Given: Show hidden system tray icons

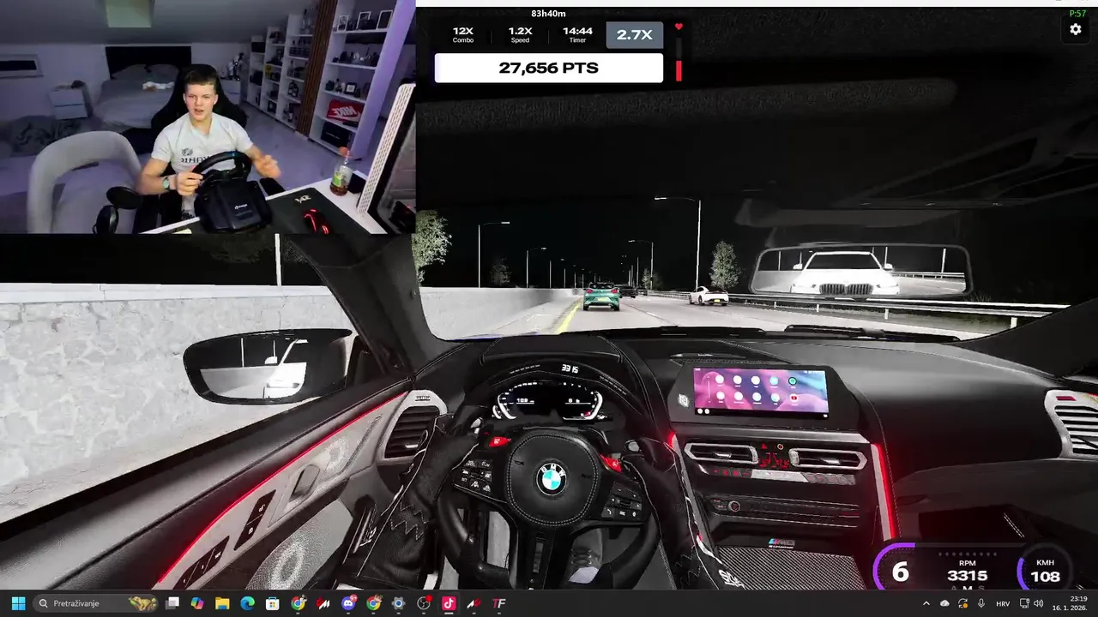Looking at the screenshot, I should click(x=926, y=603).
